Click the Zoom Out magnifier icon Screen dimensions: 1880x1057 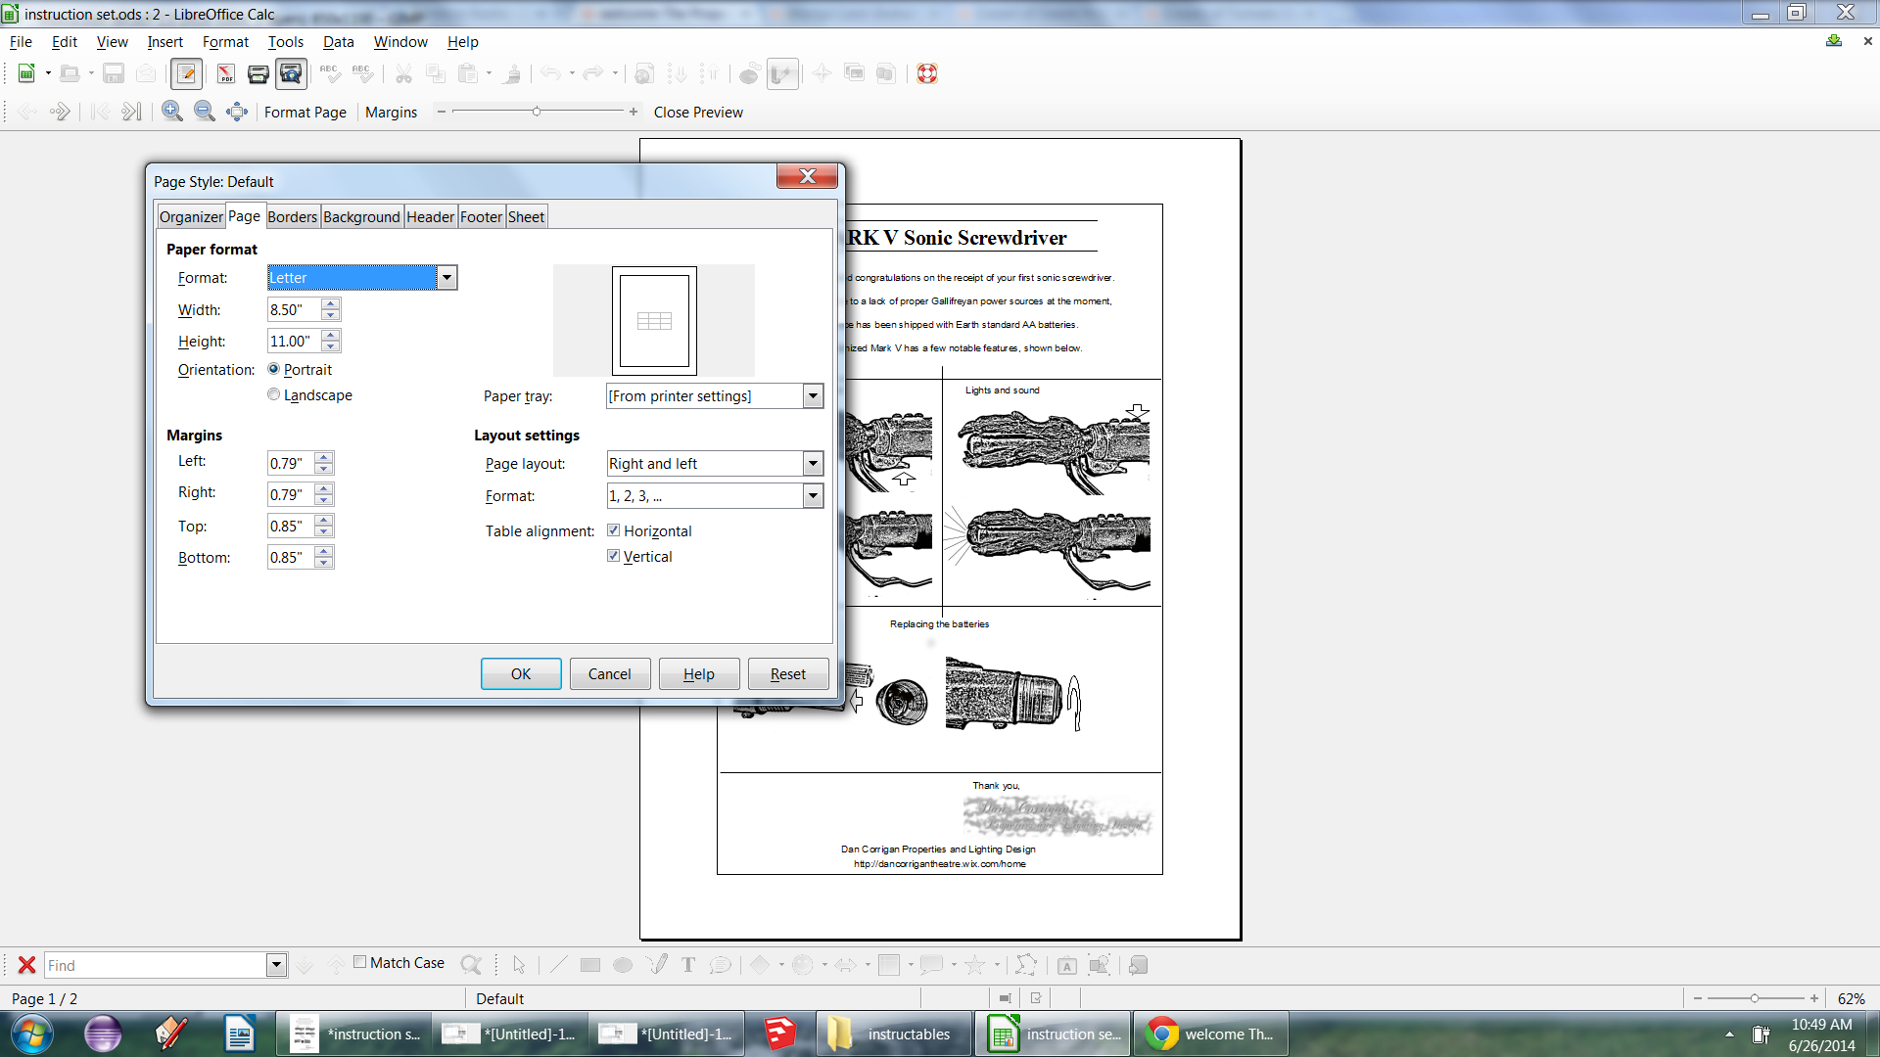pyautogui.click(x=205, y=112)
